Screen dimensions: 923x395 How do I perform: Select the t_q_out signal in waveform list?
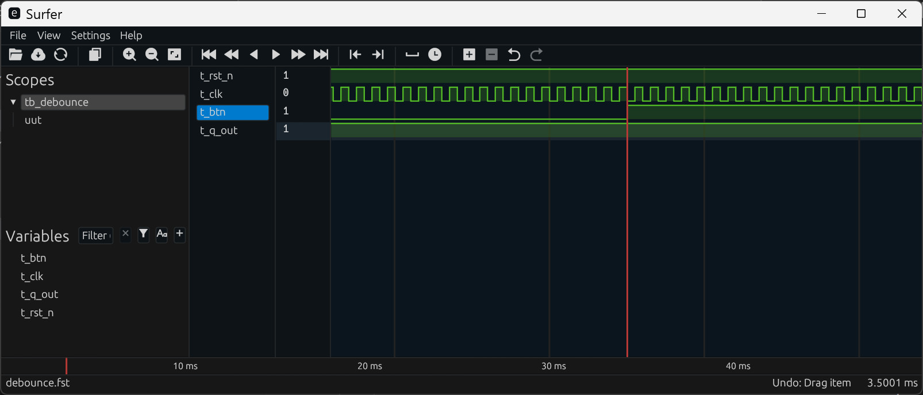click(x=219, y=131)
